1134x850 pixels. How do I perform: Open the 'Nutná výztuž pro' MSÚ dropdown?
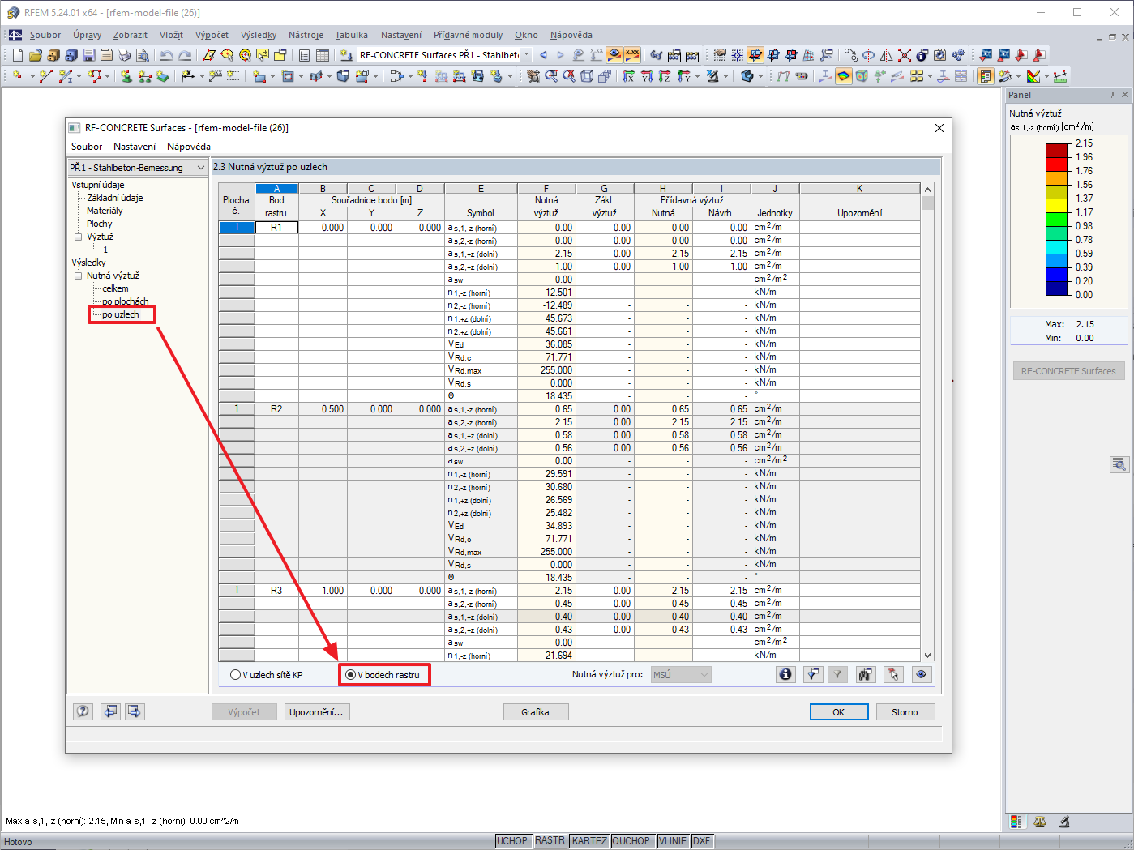tap(681, 674)
